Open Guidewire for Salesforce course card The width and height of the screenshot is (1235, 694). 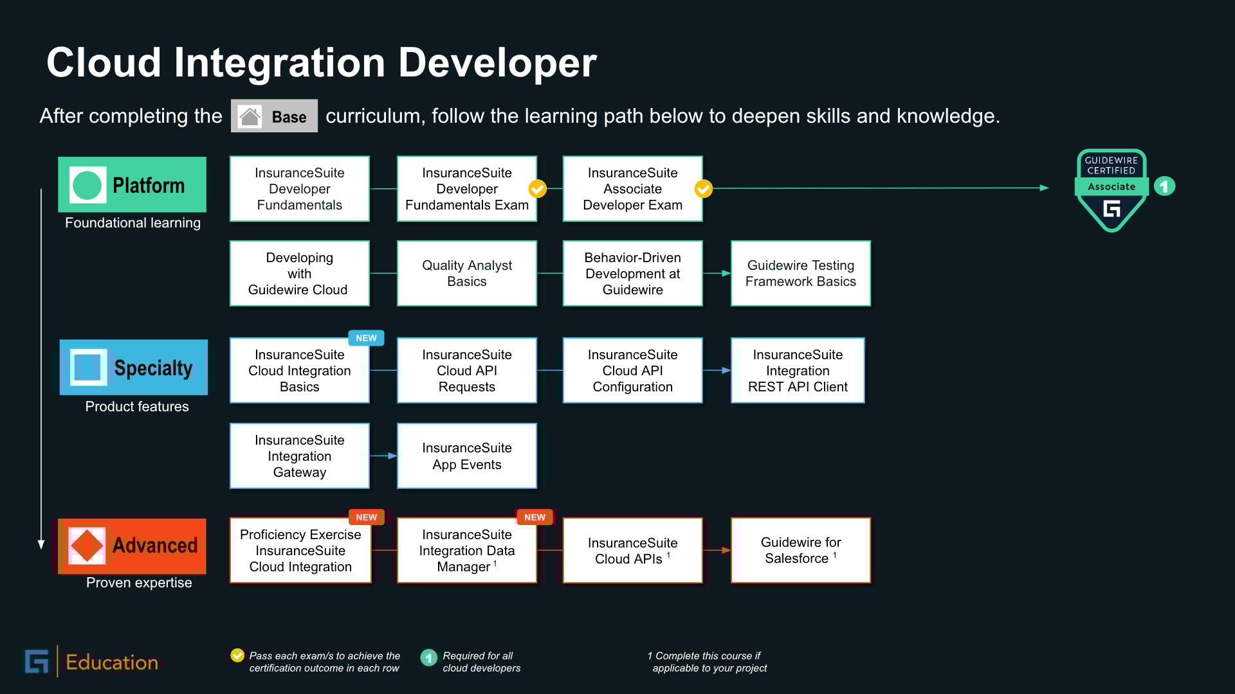tap(801, 551)
